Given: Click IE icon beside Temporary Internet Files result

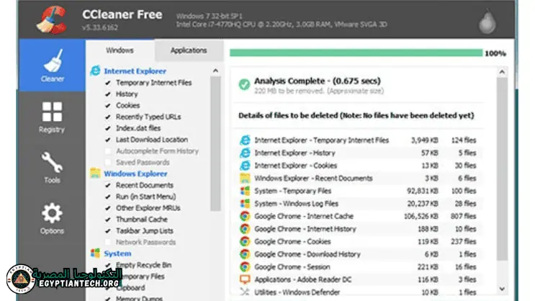Looking at the screenshot, I should point(245,140).
